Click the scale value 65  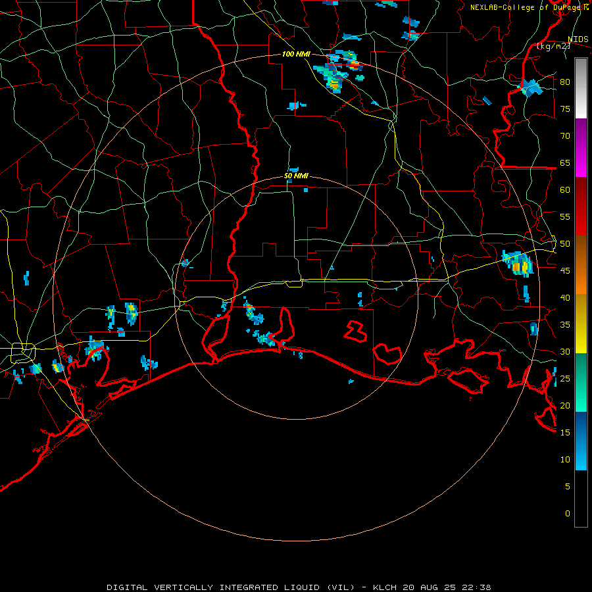click(565, 162)
